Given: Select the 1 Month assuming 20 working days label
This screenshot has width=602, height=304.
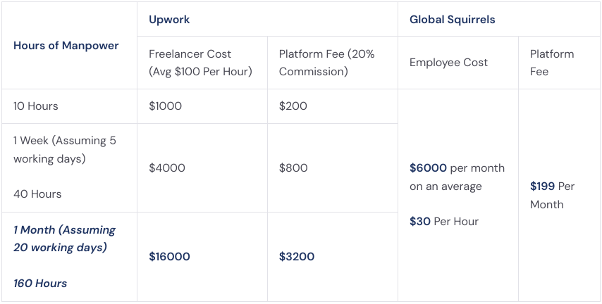Looking at the screenshot, I should pos(65,239).
